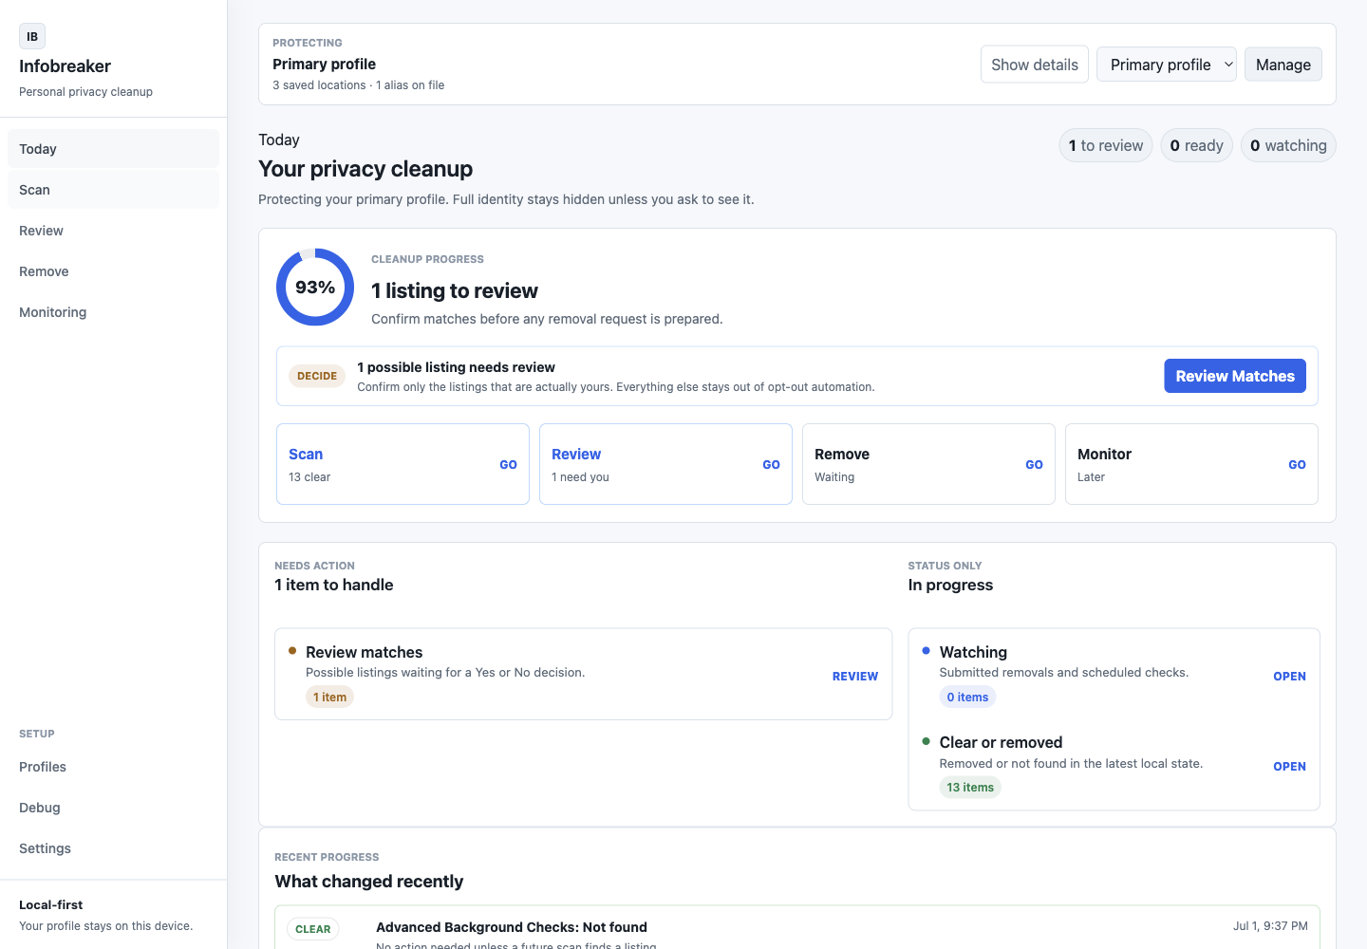Click the Review Matches button
Viewport: 1367px width, 949px height.
click(x=1235, y=376)
